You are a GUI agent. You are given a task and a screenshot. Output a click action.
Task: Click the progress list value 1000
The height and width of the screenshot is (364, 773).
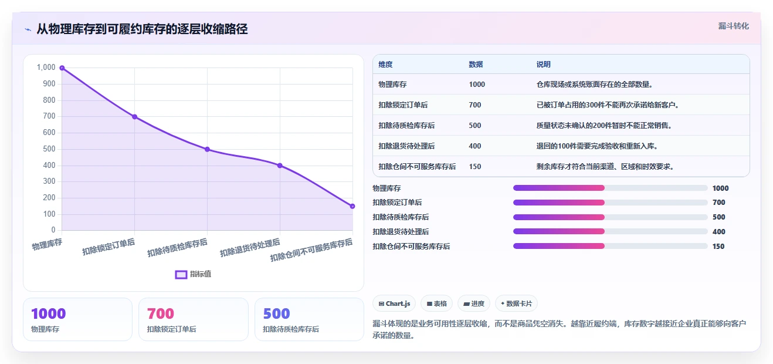coord(720,188)
